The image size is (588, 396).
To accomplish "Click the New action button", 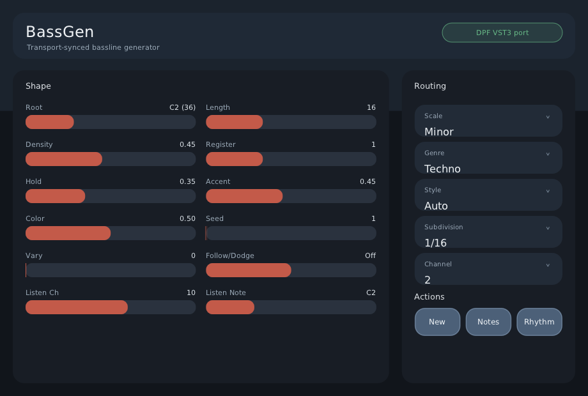I will 437,322.
